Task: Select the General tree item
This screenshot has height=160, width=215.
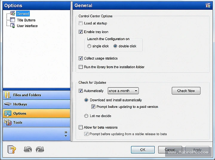Action: [x=23, y=14]
